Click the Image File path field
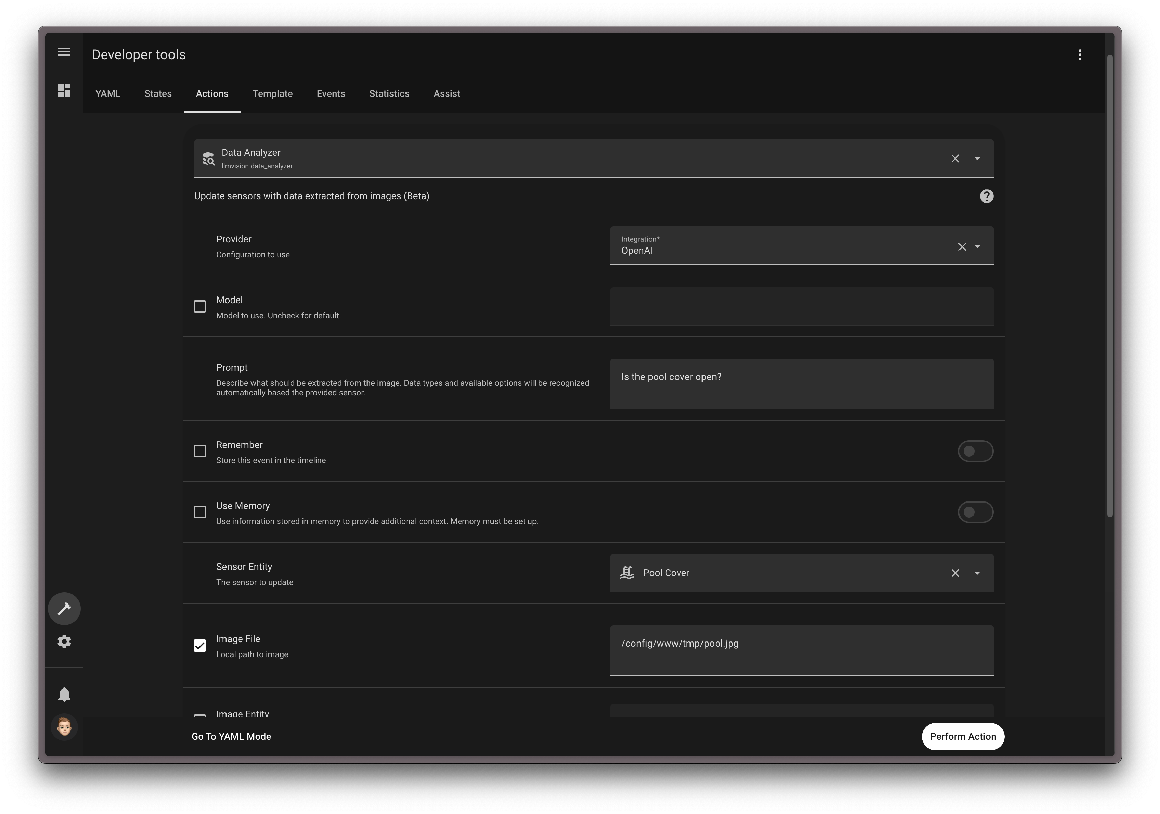The image size is (1160, 814). pos(801,651)
